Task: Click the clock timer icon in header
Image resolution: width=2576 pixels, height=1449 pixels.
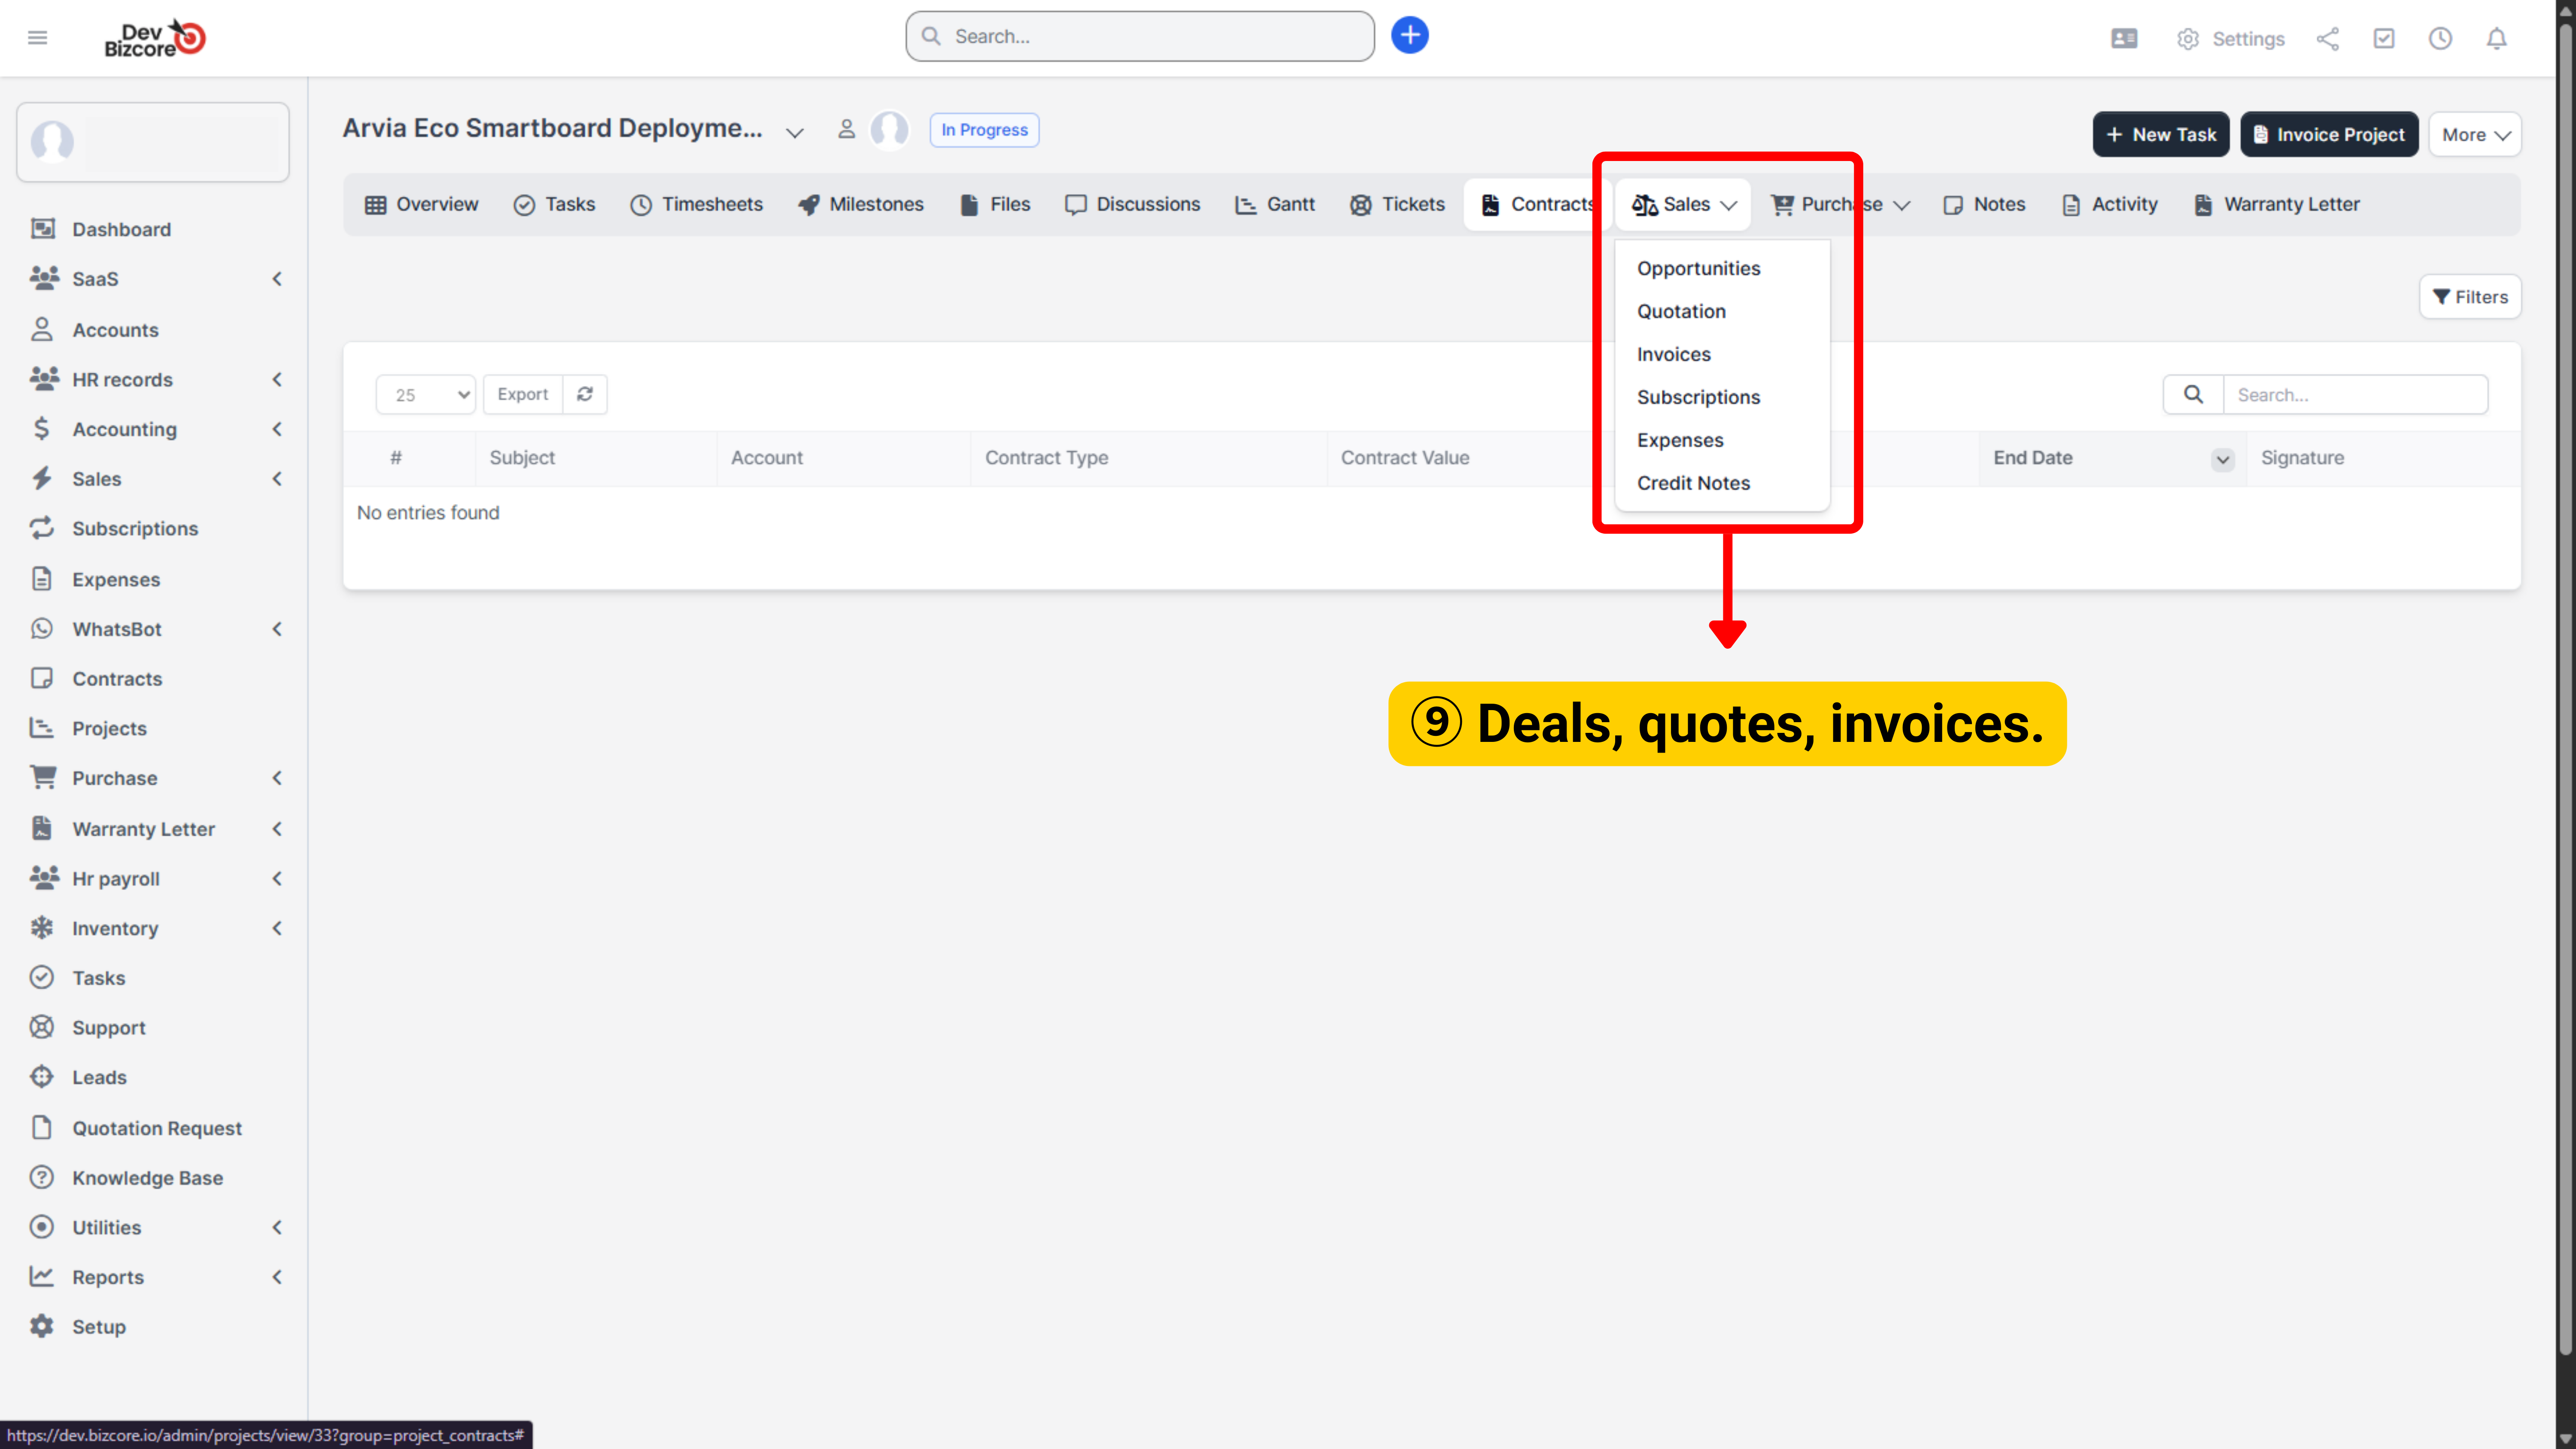Action: (x=2440, y=38)
